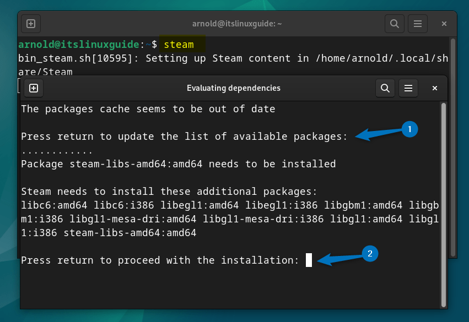
Task: Close the Evaluating dependencies window
Action: pos(435,88)
